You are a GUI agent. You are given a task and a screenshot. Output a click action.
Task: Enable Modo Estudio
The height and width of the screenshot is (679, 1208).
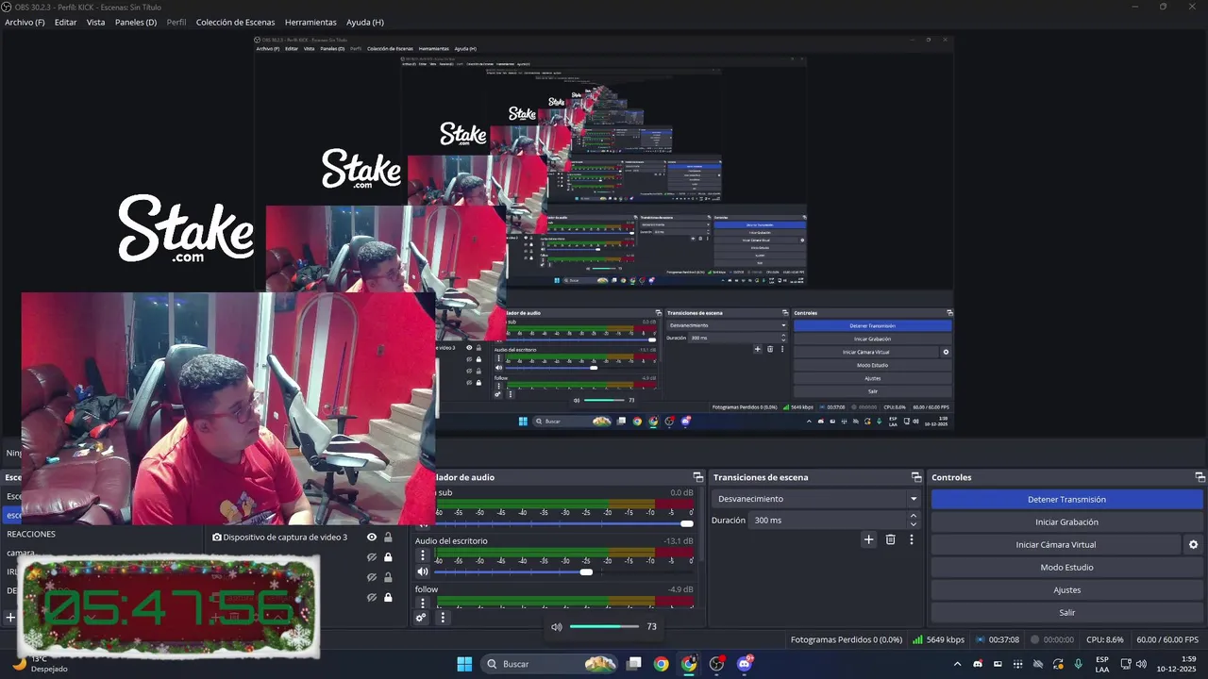coord(1066,568)
